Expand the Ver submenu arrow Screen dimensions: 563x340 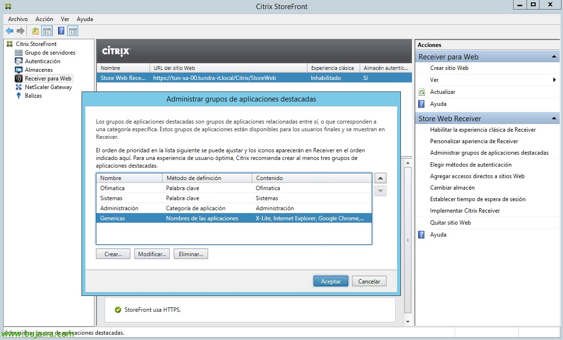(554, 80)
